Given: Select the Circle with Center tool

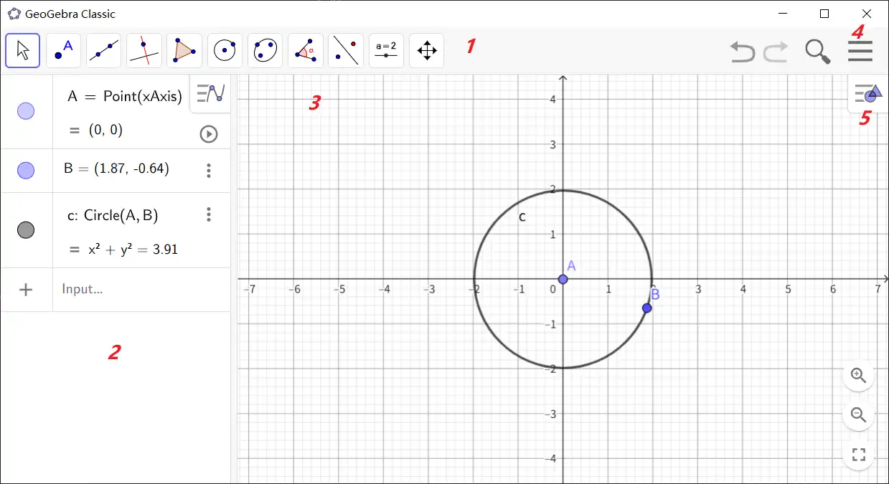Looking at the screenshot, I should 225,50.
